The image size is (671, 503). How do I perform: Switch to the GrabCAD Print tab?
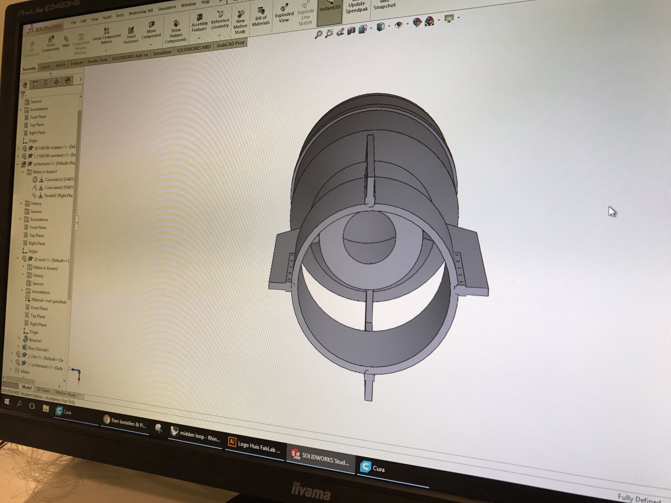(x=230, y=44)
